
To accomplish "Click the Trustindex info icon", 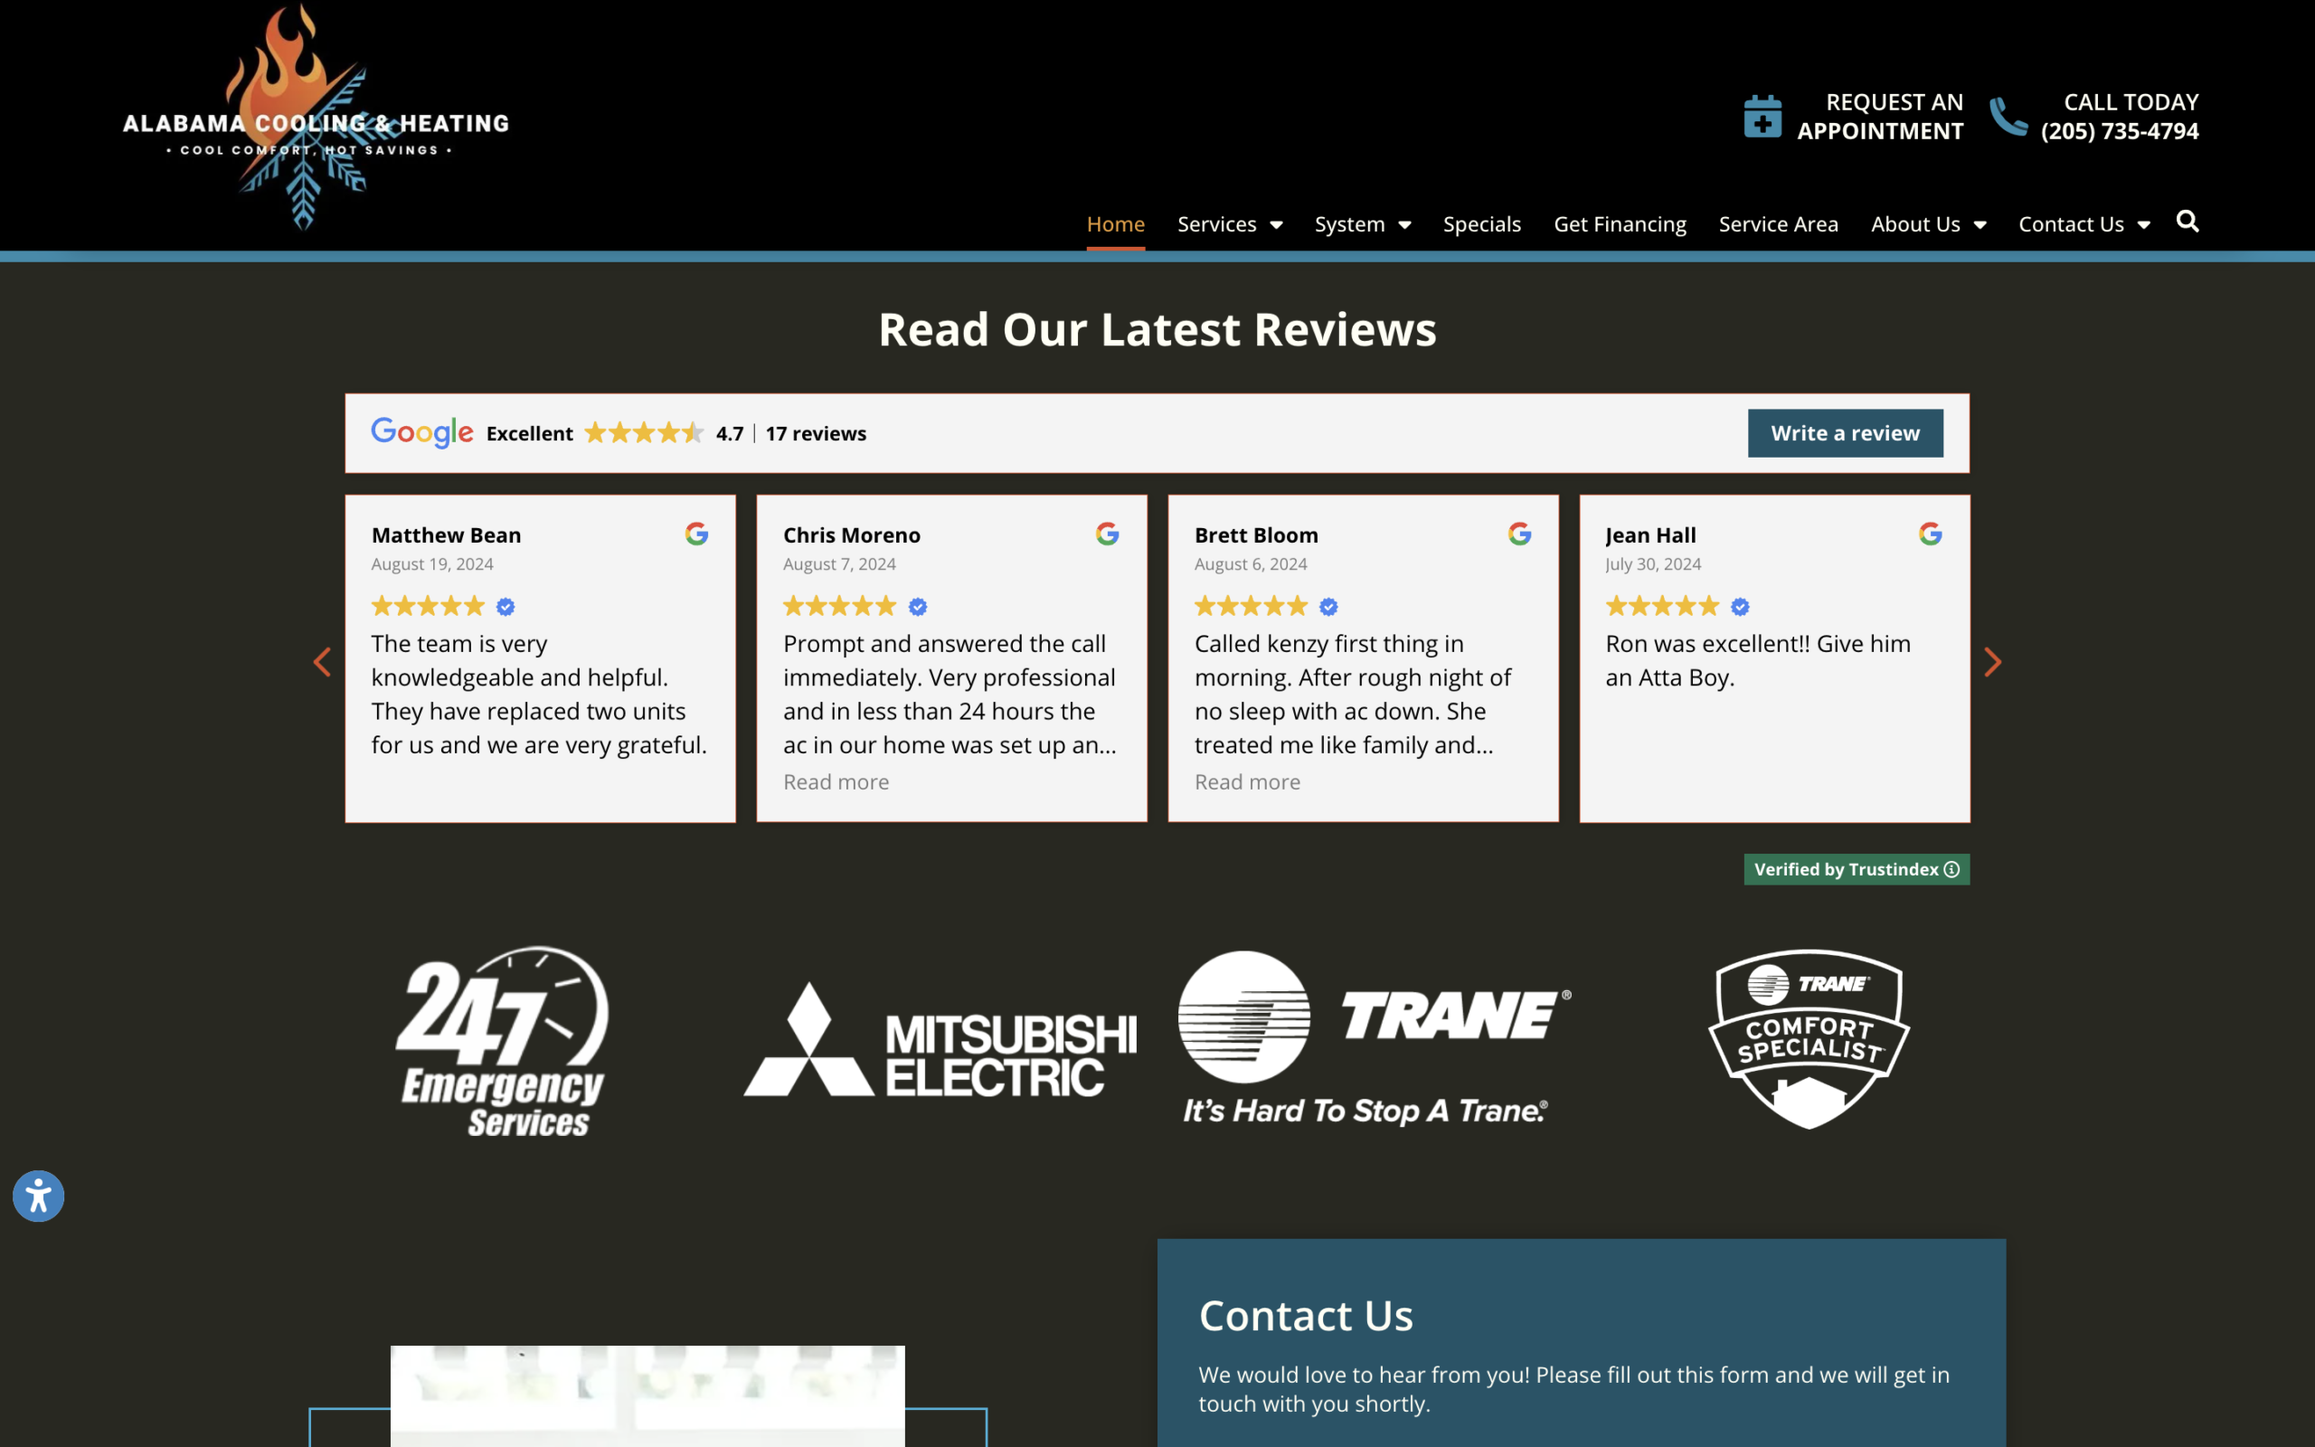I will tap(1951, 869).
